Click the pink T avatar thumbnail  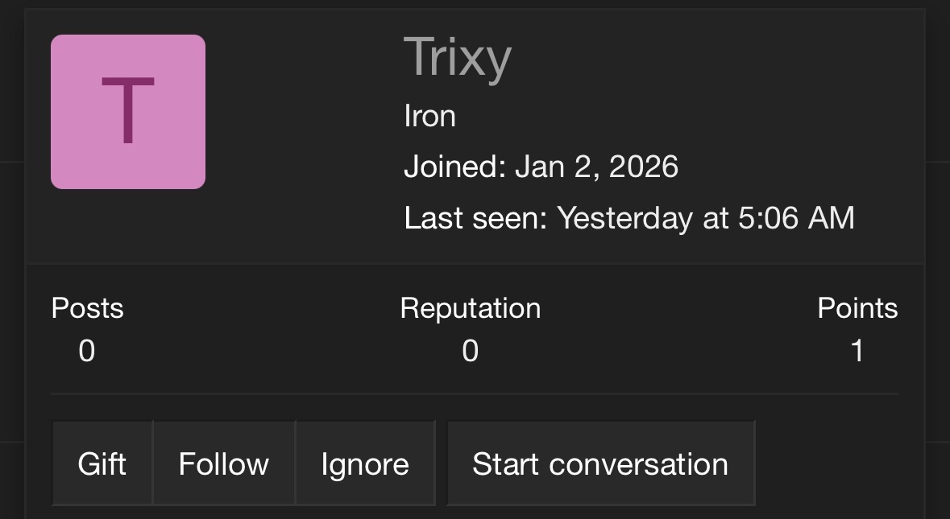point(128,112)
